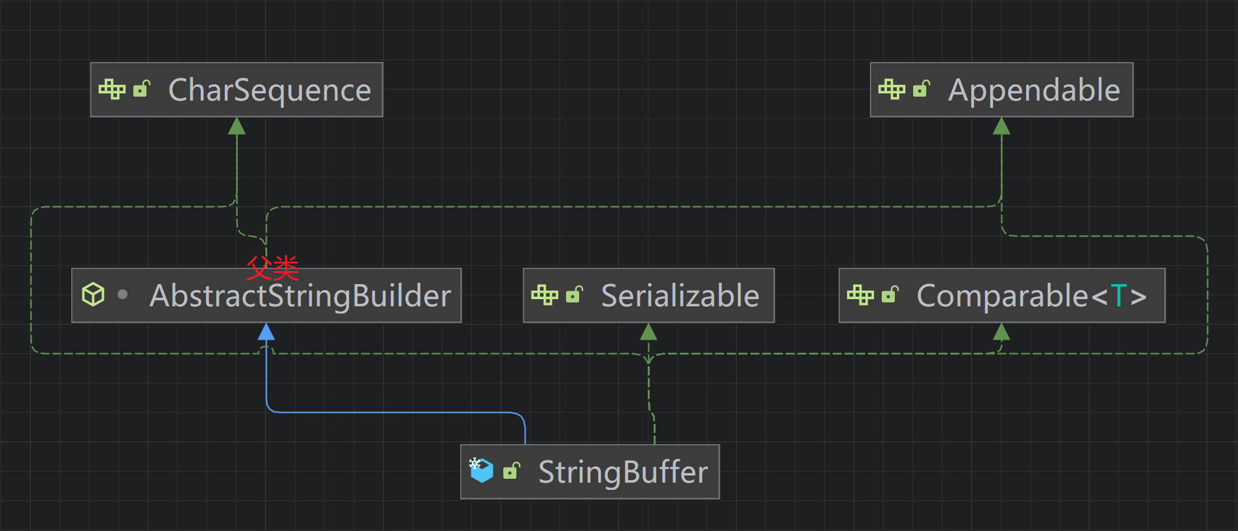Click the interface icon beside Appendable
Viewport: 1238px width, 531px height.
(x=892, y=89)
